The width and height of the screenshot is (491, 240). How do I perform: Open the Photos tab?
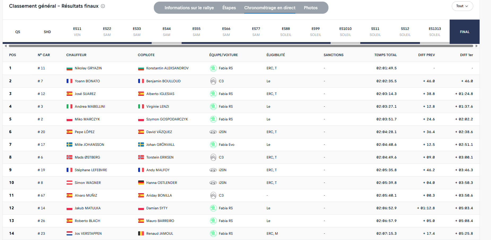[310, 8]
